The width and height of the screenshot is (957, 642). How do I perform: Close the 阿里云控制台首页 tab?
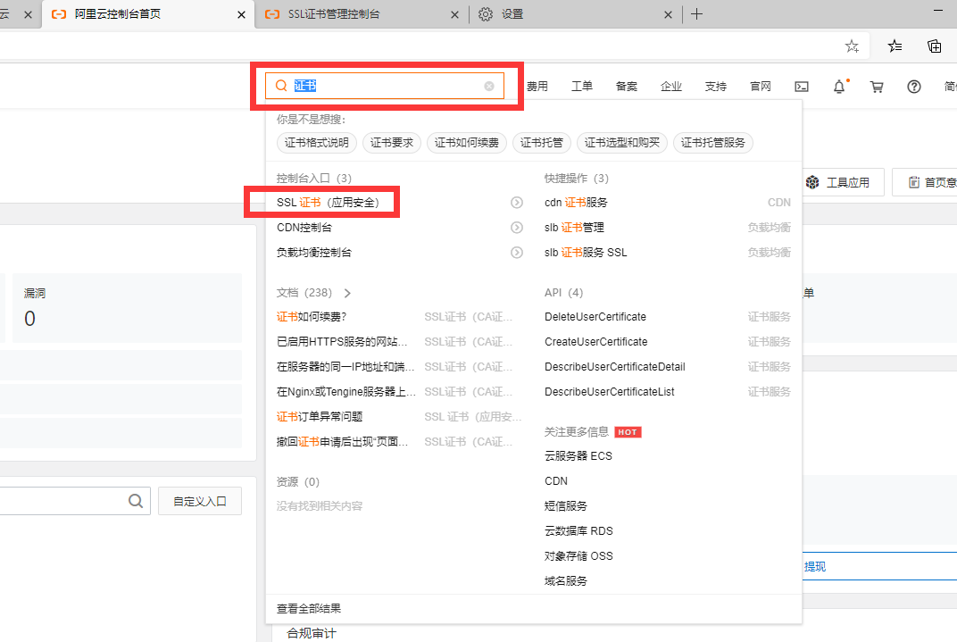point(241,14)
